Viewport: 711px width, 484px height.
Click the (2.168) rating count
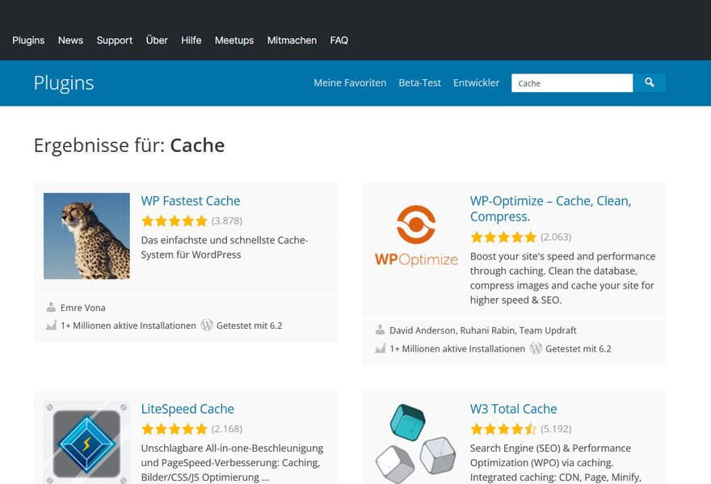coord(227,429)
